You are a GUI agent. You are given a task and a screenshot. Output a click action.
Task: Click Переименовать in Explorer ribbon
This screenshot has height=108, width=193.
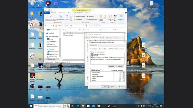[92, 19]
